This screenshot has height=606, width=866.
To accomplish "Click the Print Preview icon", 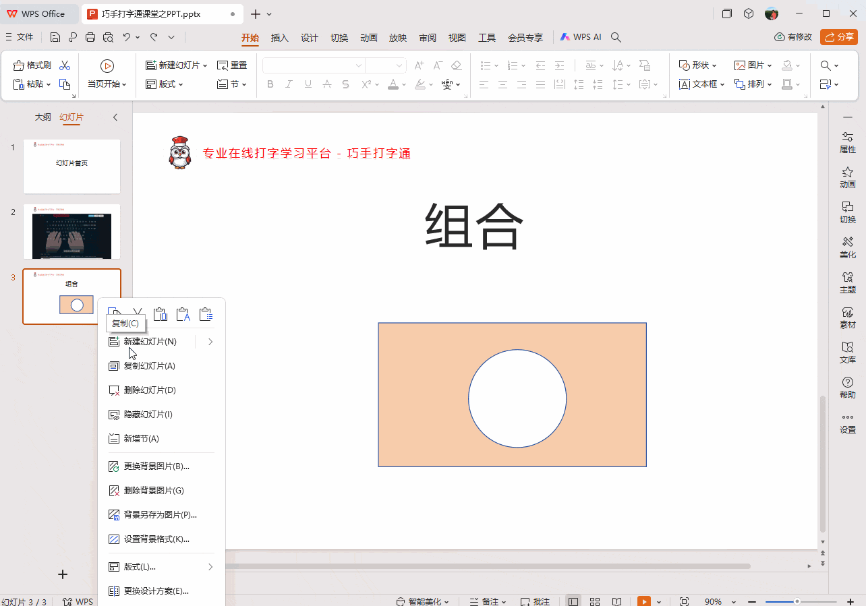I will (108, 38).
